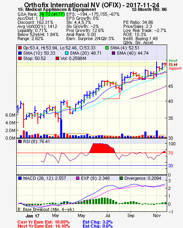This screenshot has height=228, width=183.
Task: Click the EXP (9): 2.348 legend text
Action: (x=95, y=178)
